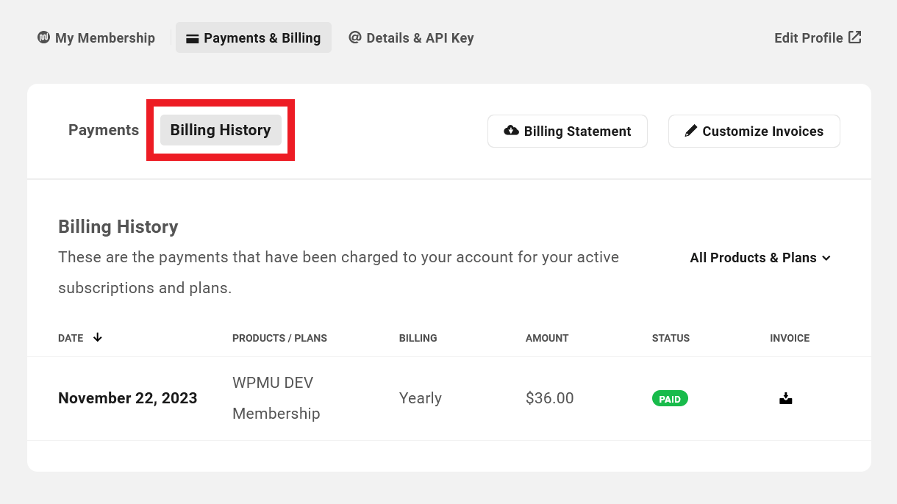Viewport: 897px width, 504px height.
Task: Click the Billing Statement button
Action: (x=568, y=132)
